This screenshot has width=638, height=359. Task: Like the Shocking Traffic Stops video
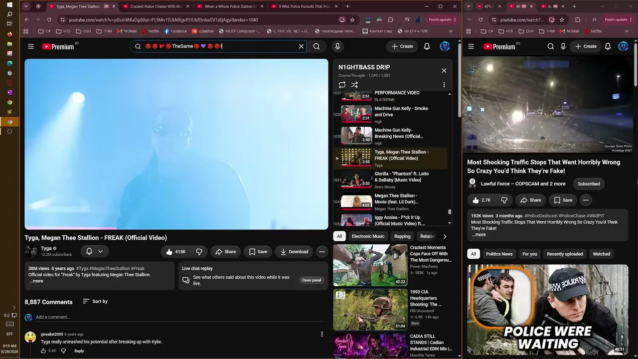pyautogui.click(x=481, y=200)
